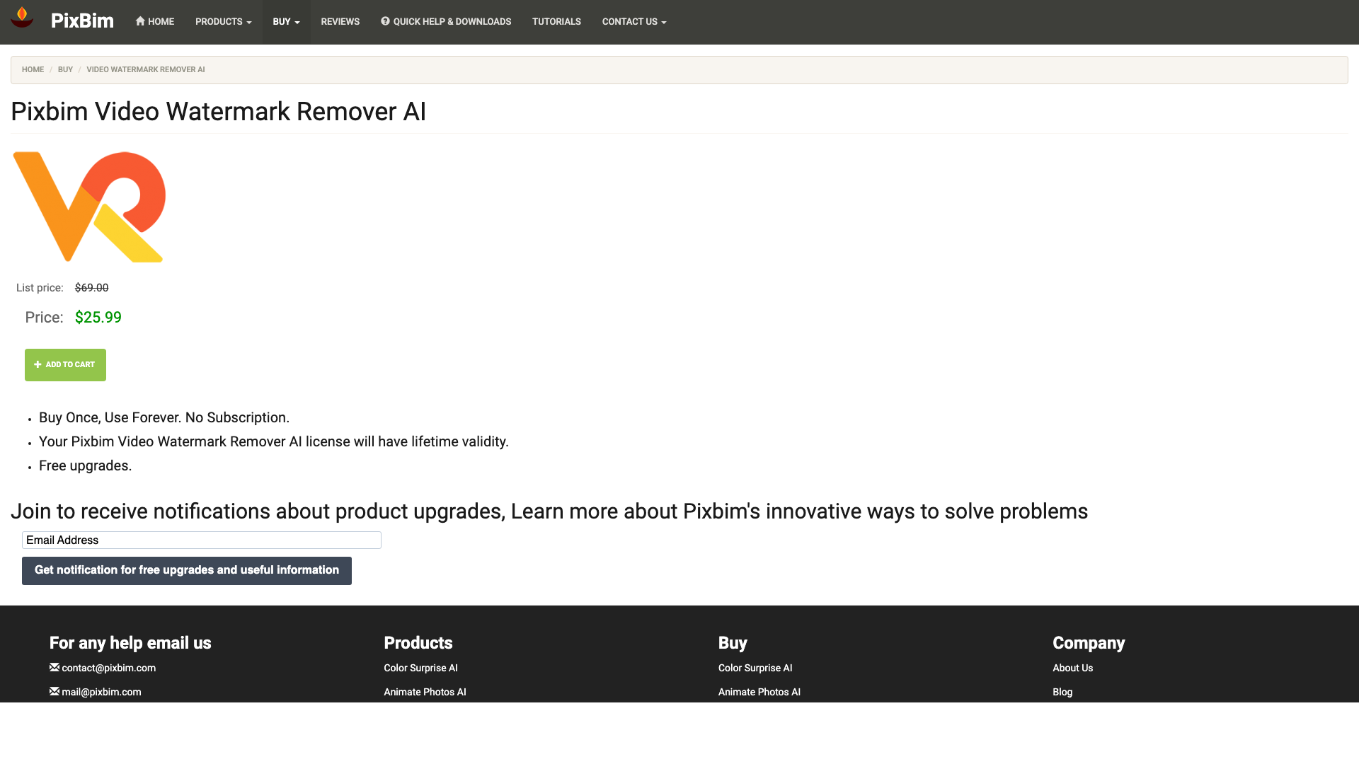Click Home in the breadcrumb trail
Viewport: 1359px width, 764px height.
(x=33, y=69)
